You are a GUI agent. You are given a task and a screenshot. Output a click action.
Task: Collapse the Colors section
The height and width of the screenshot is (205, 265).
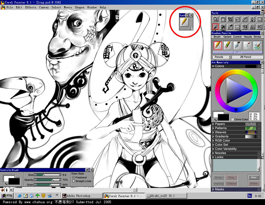(213, 66)
